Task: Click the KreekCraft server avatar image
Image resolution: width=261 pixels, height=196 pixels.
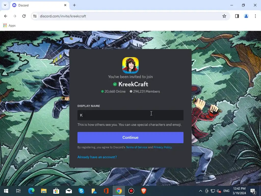Action: click(130, 65)
